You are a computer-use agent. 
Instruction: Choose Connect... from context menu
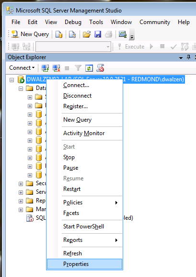84,85
